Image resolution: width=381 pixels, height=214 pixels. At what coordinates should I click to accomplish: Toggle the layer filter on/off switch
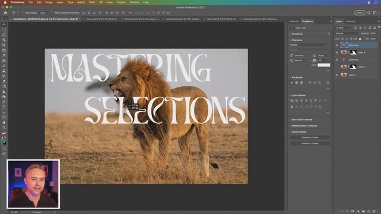click(379, 27)
